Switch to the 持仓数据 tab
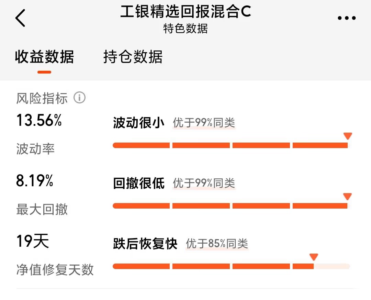The image size is (371, 300). (133, 57)
